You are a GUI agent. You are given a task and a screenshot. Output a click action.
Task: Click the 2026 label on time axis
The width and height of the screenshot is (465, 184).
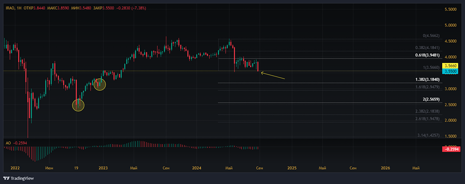pos(385,168)
